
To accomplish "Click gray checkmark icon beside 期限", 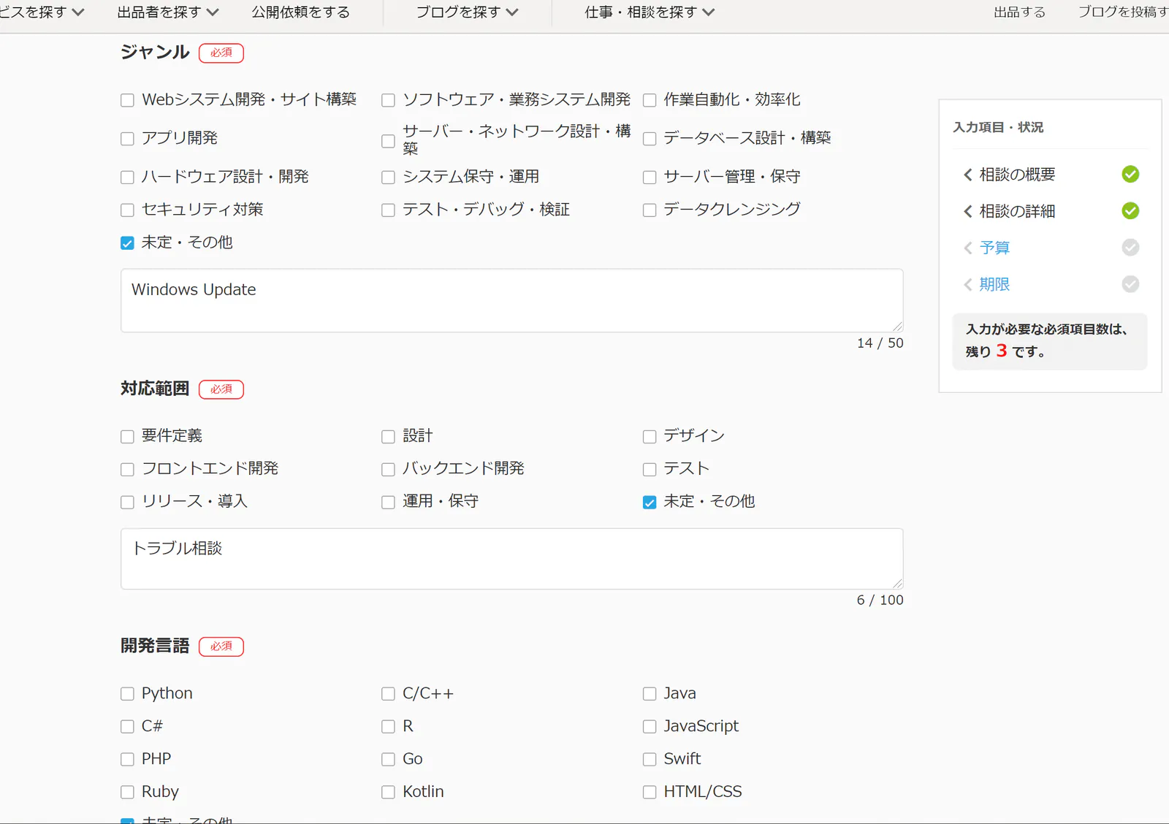I will [x=1130, y=283].
